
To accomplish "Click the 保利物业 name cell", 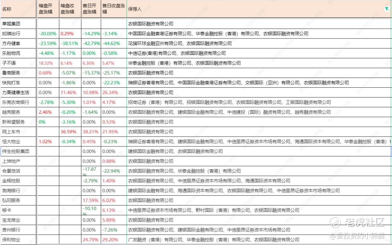I will (x=19, y=240).
